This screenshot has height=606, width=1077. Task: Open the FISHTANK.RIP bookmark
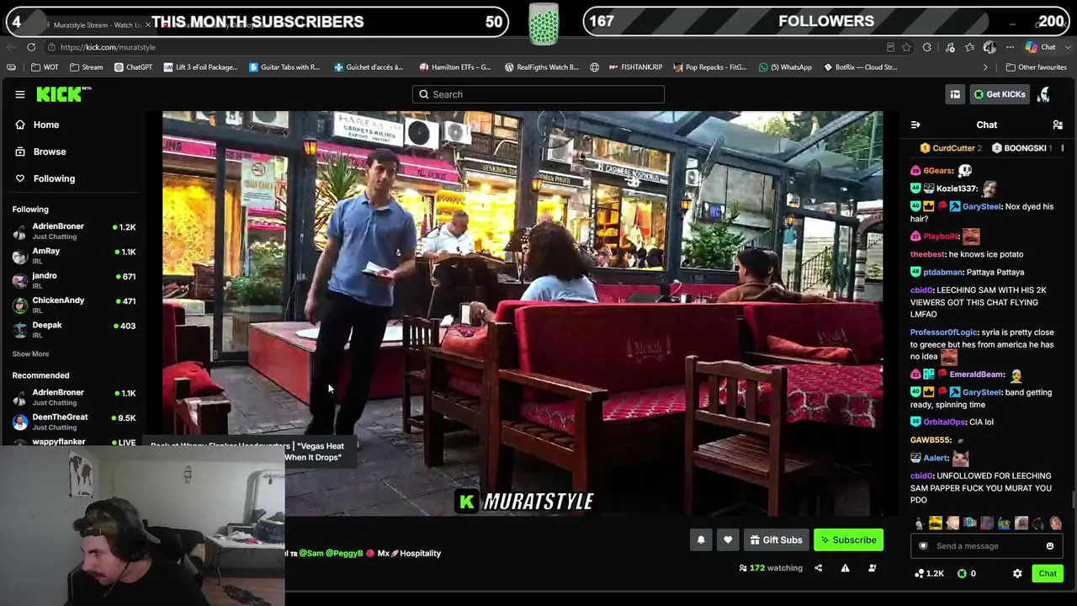click(x=635, y=67)
